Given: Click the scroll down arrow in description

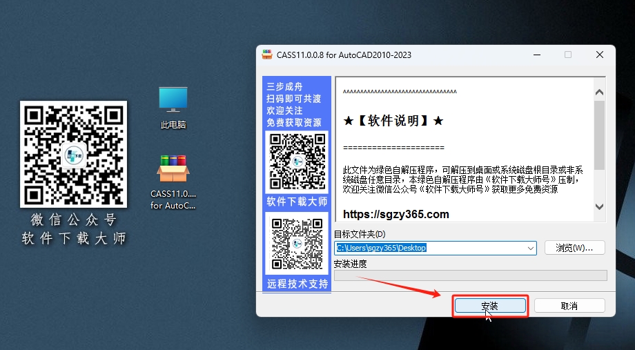Looking at the screenshot, I should [600, 206].
